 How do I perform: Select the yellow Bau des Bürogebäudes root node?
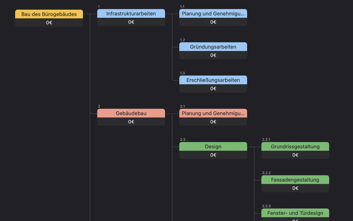point(49,14)
